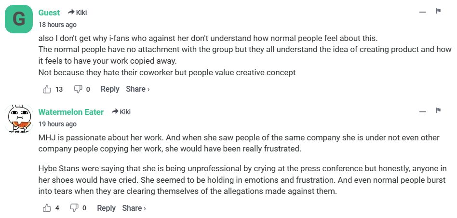Viewport: 457px width, 218px height.
Task: Collapse Watermelon Eater's comment thread
Action: click(423, 111)
